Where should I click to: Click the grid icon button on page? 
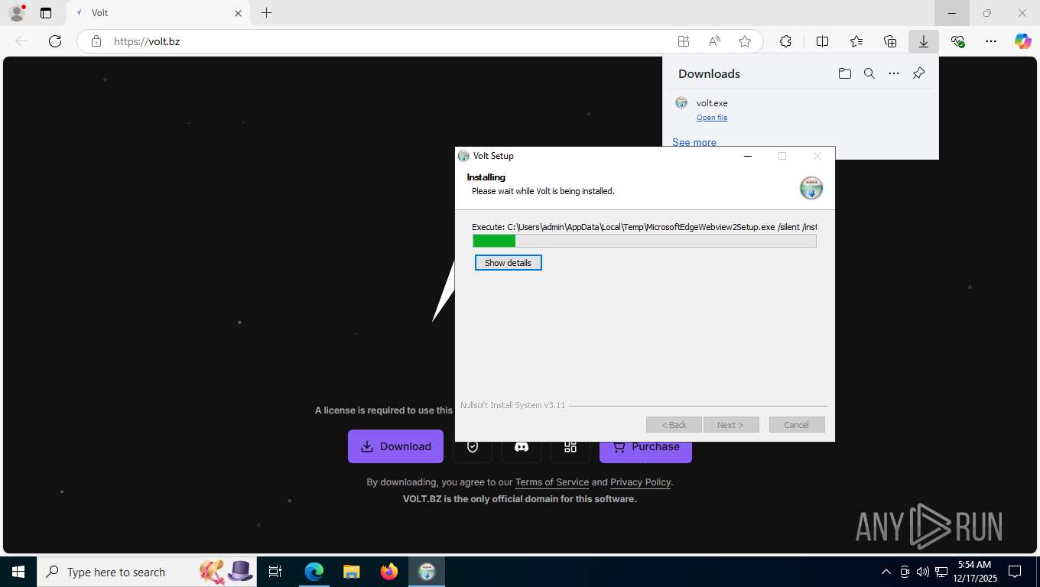[x=570, y=447]
